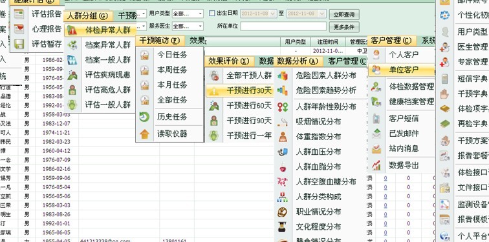
Task: Select 专家管理 in the right sidebar
Action: (x=472, y=62)
